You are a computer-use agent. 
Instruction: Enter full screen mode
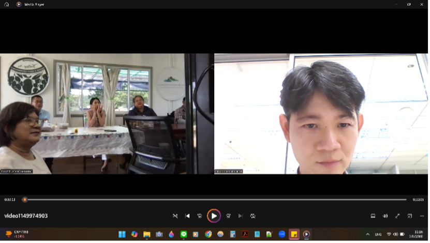click(x=397, y=216)
